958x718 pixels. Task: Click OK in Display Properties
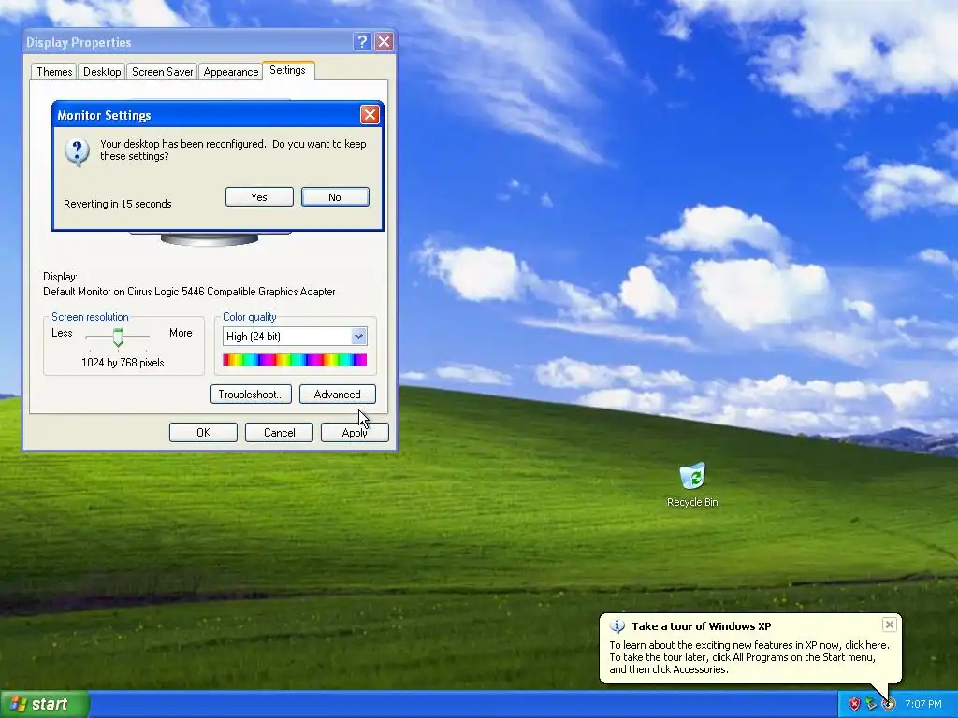point(203,432)
